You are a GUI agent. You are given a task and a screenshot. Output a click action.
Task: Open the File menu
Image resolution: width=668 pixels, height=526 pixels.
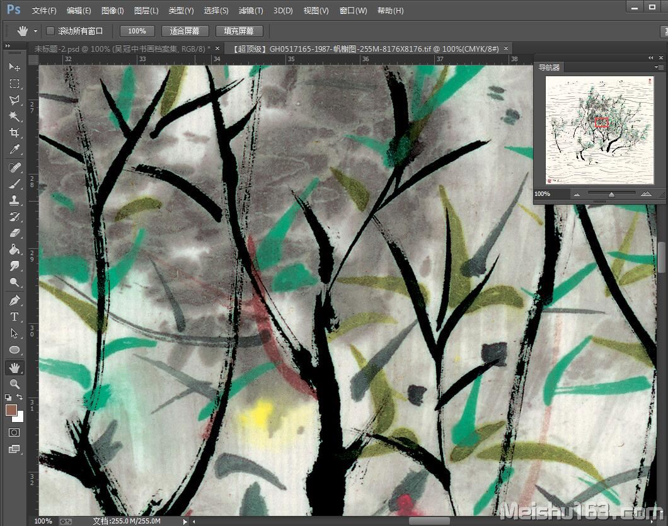[x=44, y=11]
